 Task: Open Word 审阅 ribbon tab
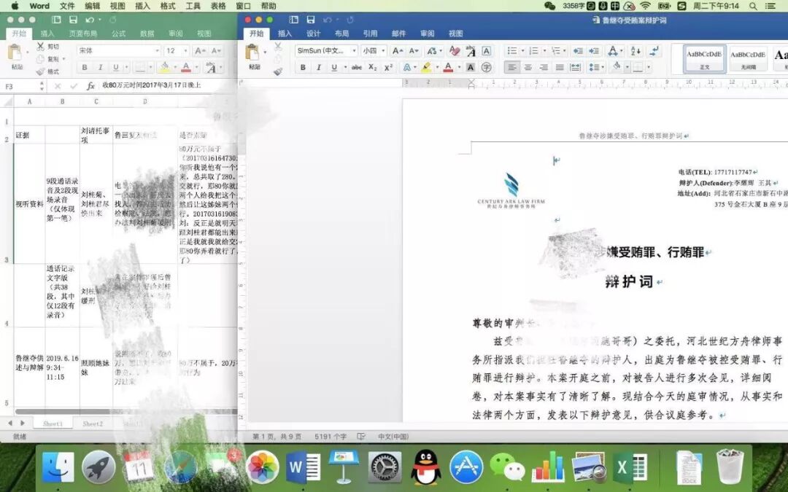point(427,34)
